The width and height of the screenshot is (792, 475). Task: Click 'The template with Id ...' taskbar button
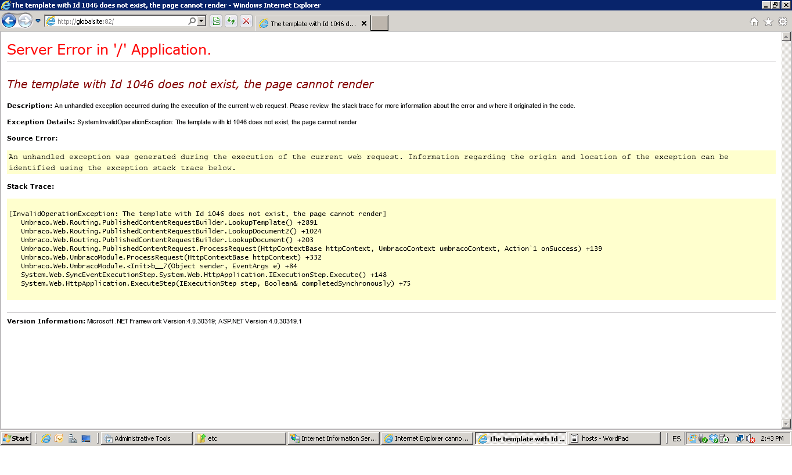pos(521,438)
